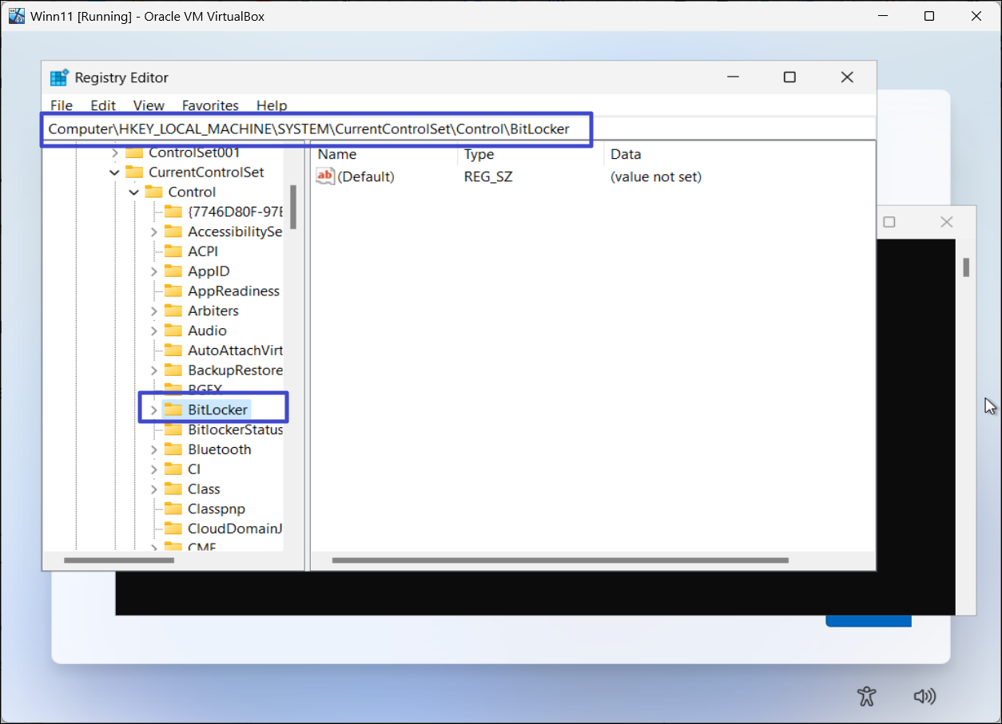The height and width of the screenshot is (724, 1002).
Task: Expand the AppID key
Action: coord(154,271)
